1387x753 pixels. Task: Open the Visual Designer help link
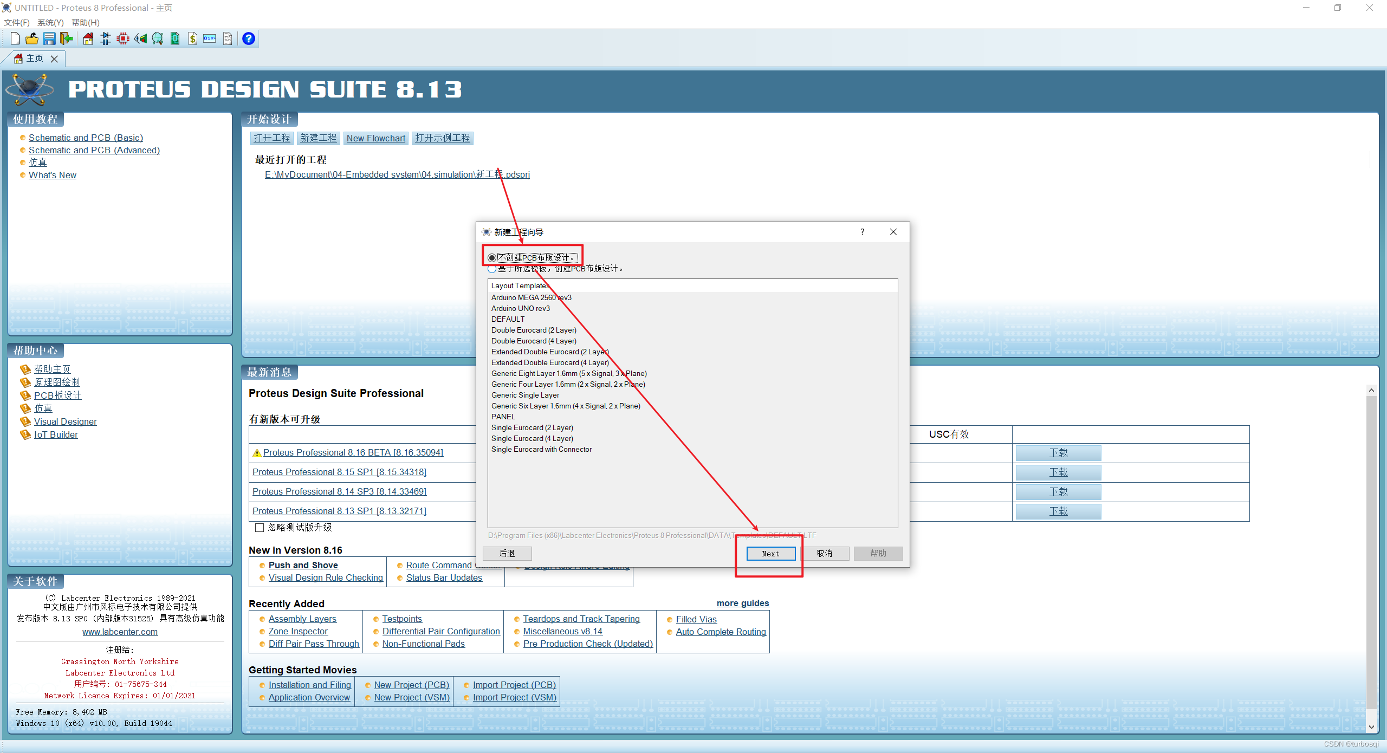(66, 421)
